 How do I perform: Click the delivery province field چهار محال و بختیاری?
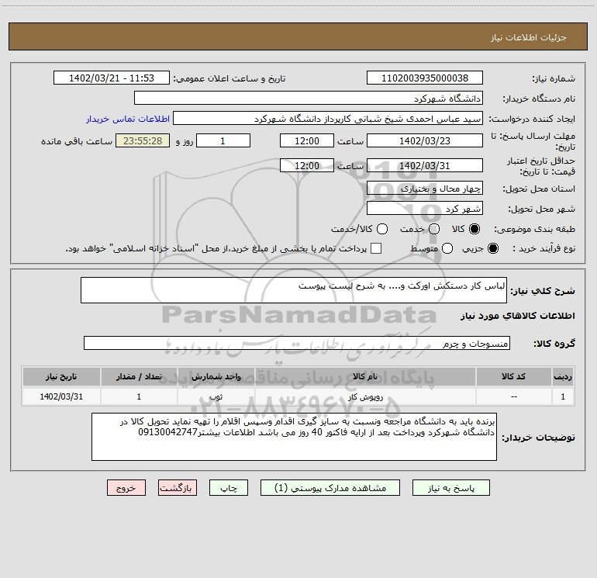click(425, 188)
